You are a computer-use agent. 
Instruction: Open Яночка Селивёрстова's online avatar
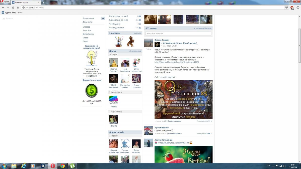tap(114, 144)
